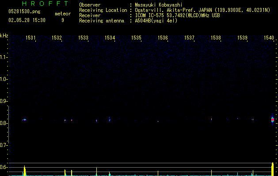Screen dimensions: 278x176
Task: Click the 1538 time marker
Action: 216,38
